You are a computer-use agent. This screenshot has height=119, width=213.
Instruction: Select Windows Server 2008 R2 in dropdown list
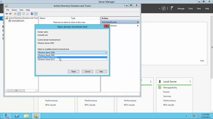click(x=73, y=57)
